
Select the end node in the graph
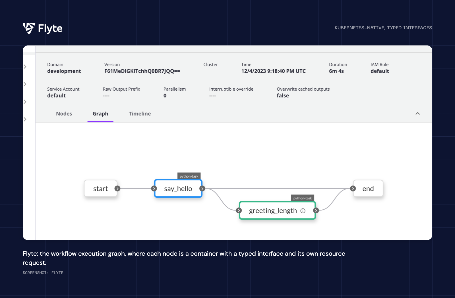[x=368, y=188]
